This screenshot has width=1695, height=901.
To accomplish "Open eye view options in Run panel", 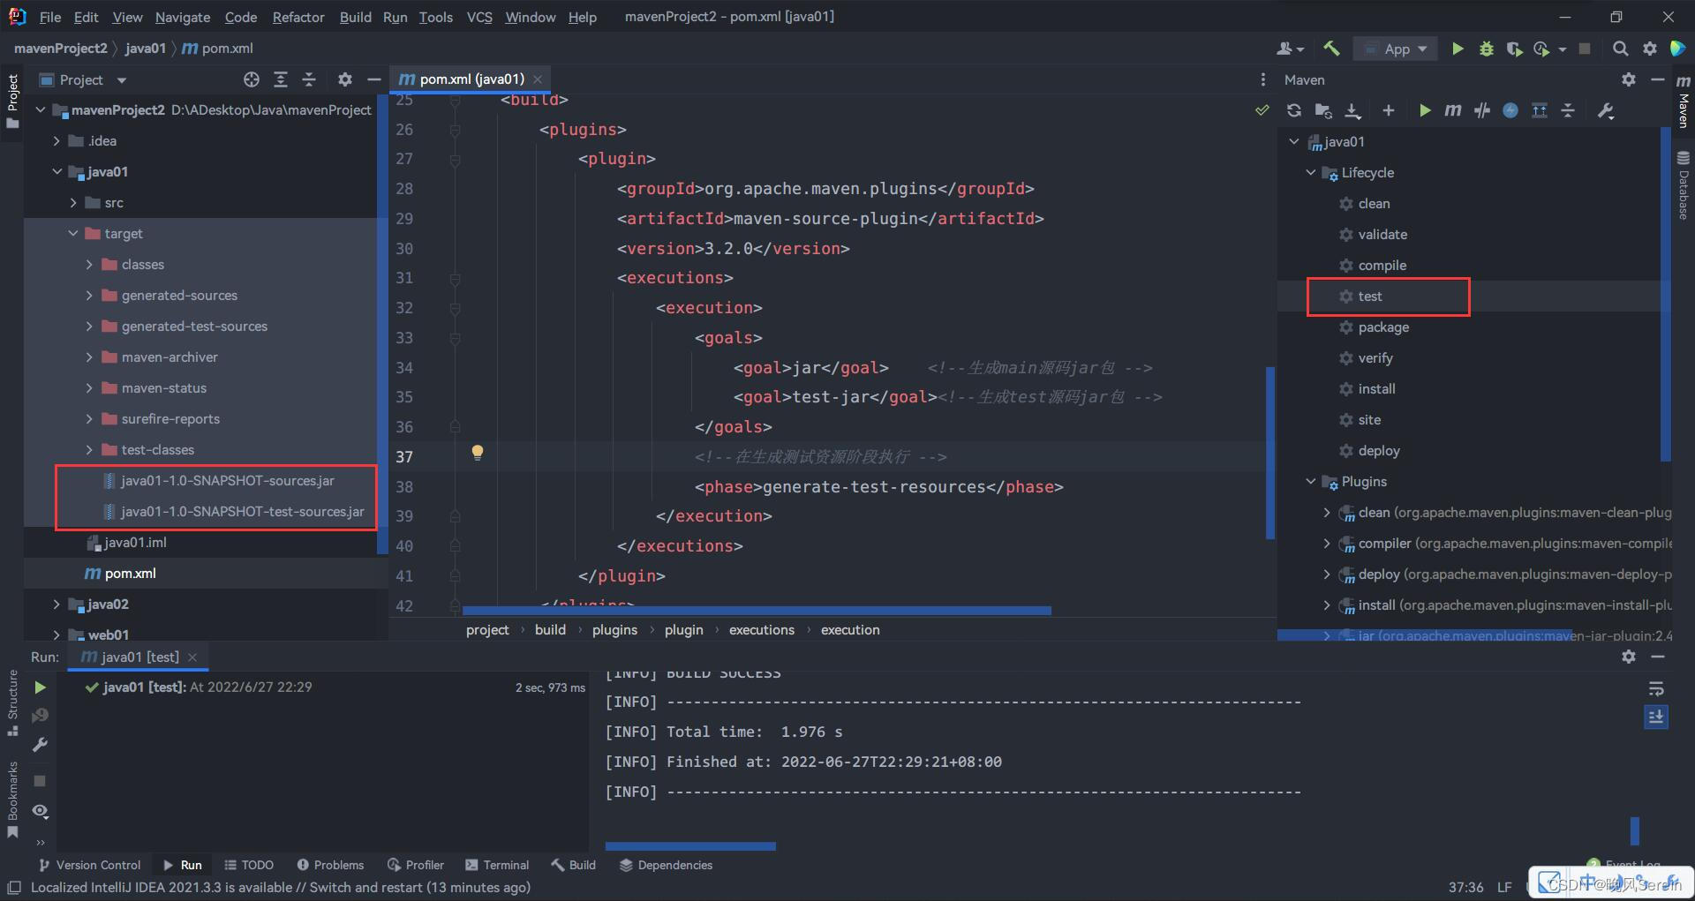I will 40,810.
